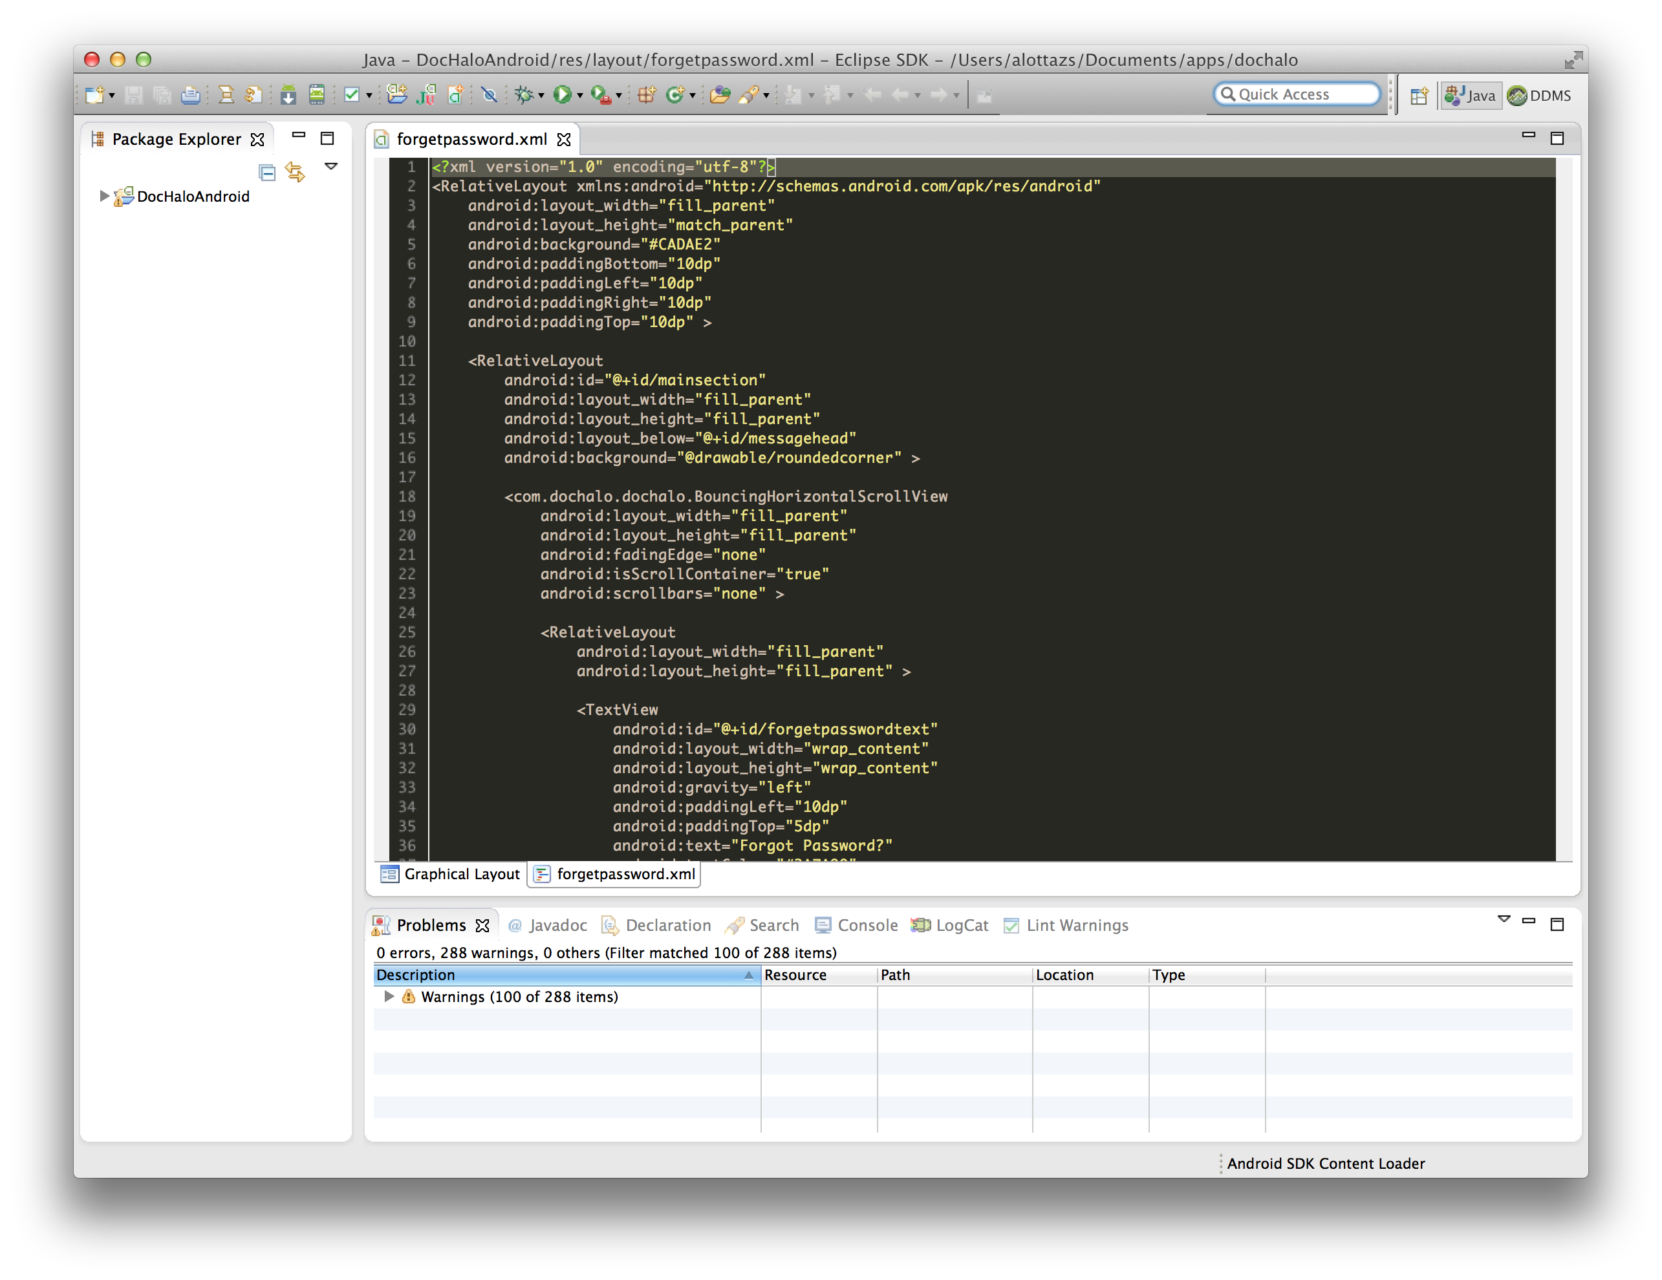Open the Lint Warnings tab
Screen dimensions: 1662x1280
click(1066, 925)
